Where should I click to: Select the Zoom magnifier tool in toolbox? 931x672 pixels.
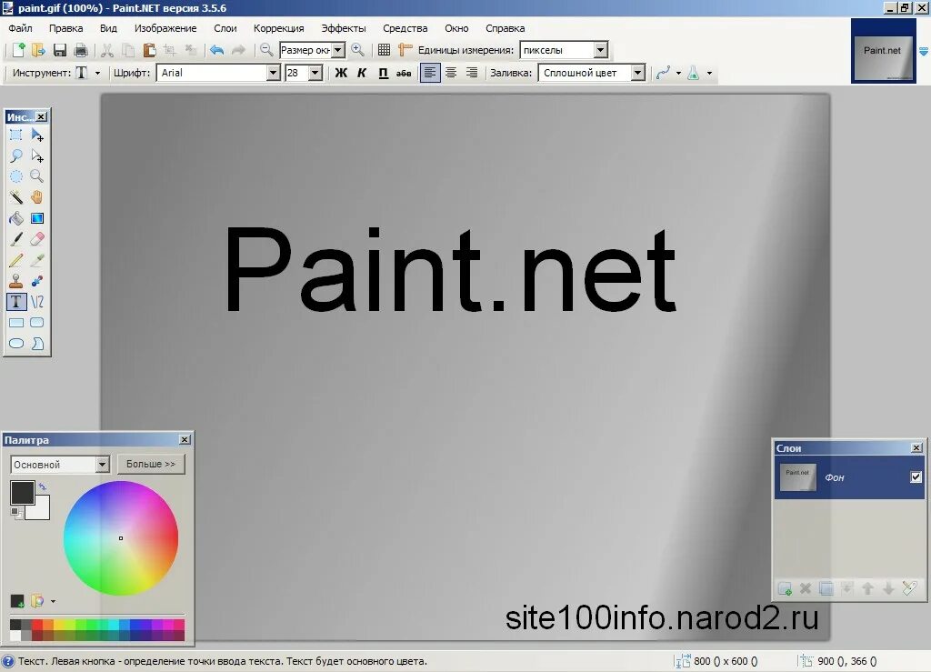coord(36,176)
